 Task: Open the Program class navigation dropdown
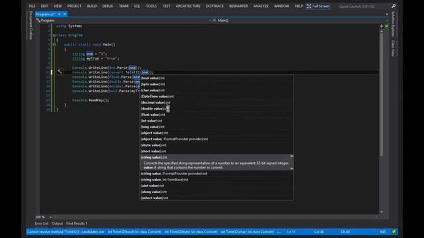123,20
